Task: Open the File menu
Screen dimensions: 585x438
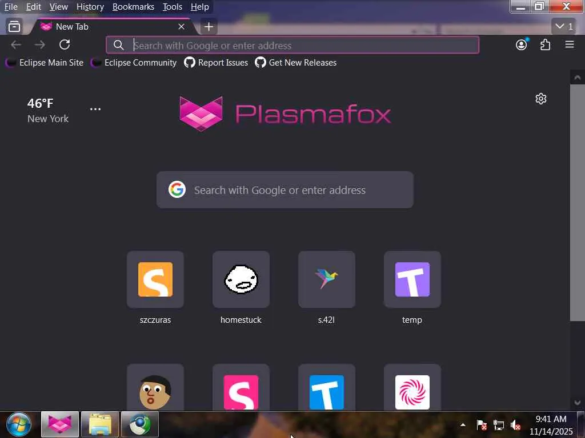Action: tap(11, 7)
